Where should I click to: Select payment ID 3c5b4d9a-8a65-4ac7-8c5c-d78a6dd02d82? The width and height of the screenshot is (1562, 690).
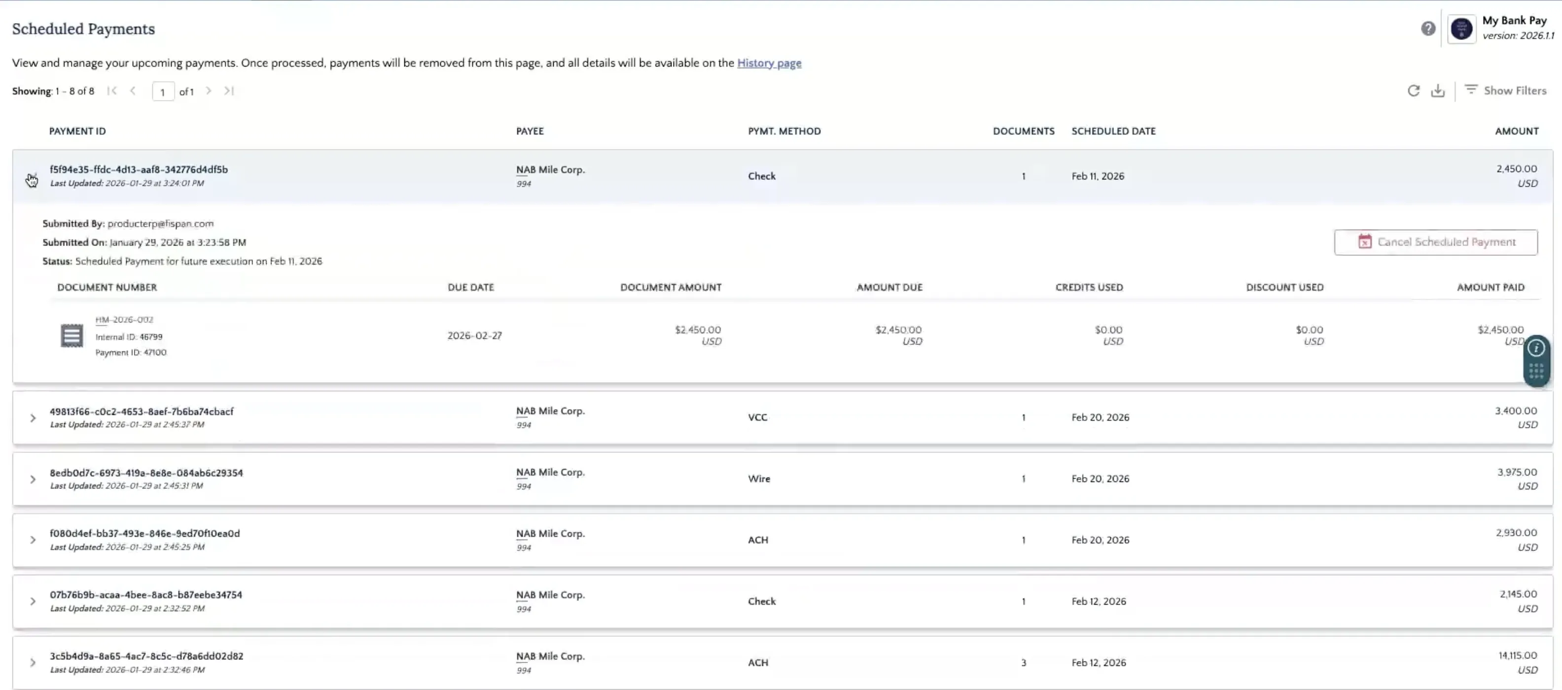click(146, 656)
